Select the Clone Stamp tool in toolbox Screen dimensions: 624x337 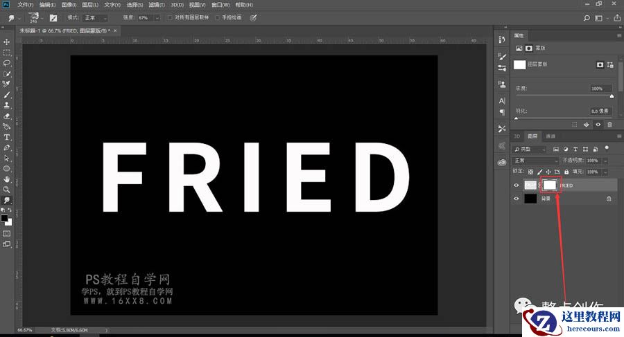click(x=7, y=105)
